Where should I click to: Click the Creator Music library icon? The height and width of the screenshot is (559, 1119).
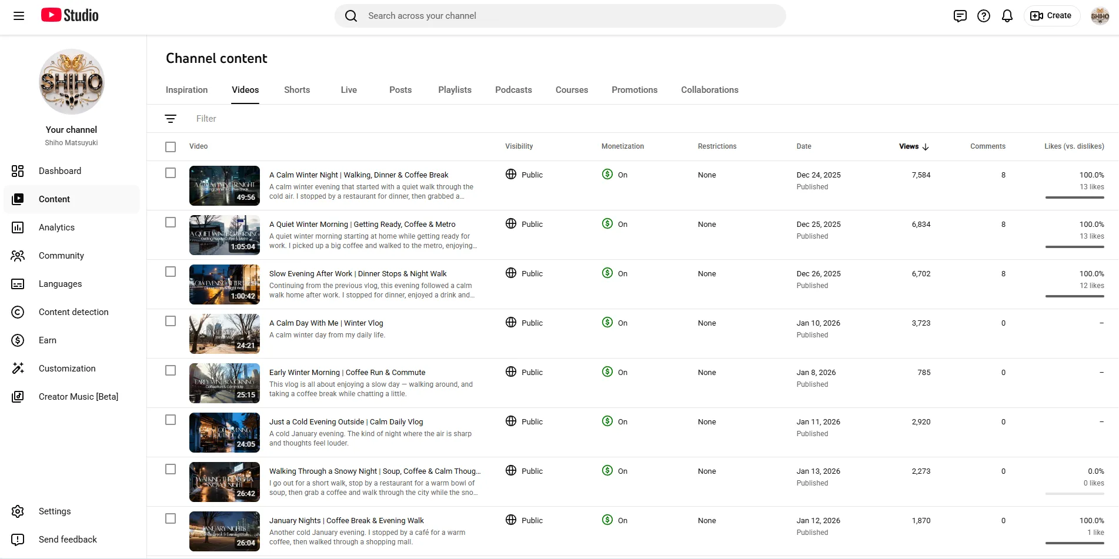click(x=18, y=397)
